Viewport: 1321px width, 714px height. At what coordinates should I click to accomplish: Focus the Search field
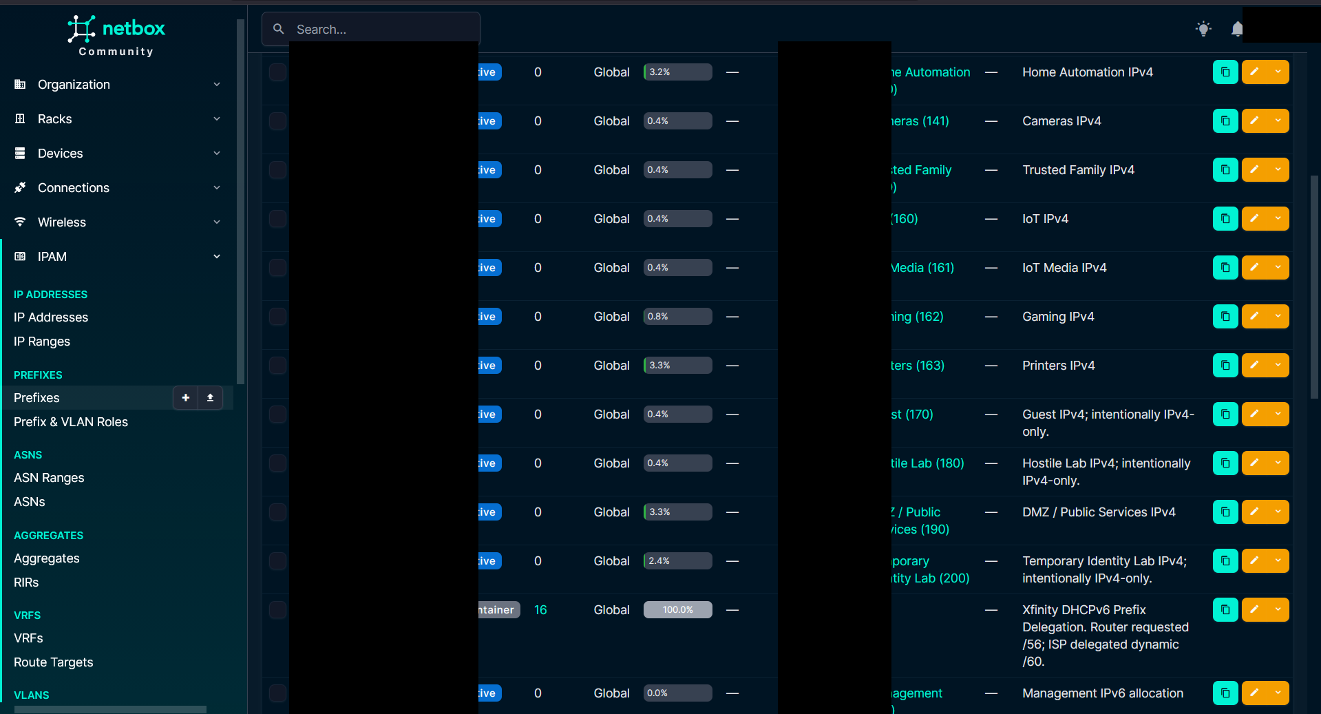point(371,29)
